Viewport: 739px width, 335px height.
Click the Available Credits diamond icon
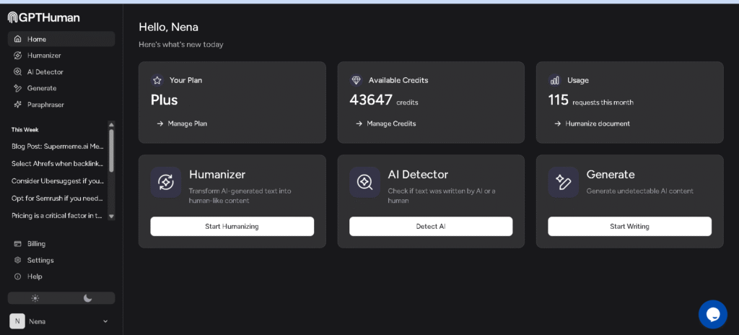(x=356, y=80)
